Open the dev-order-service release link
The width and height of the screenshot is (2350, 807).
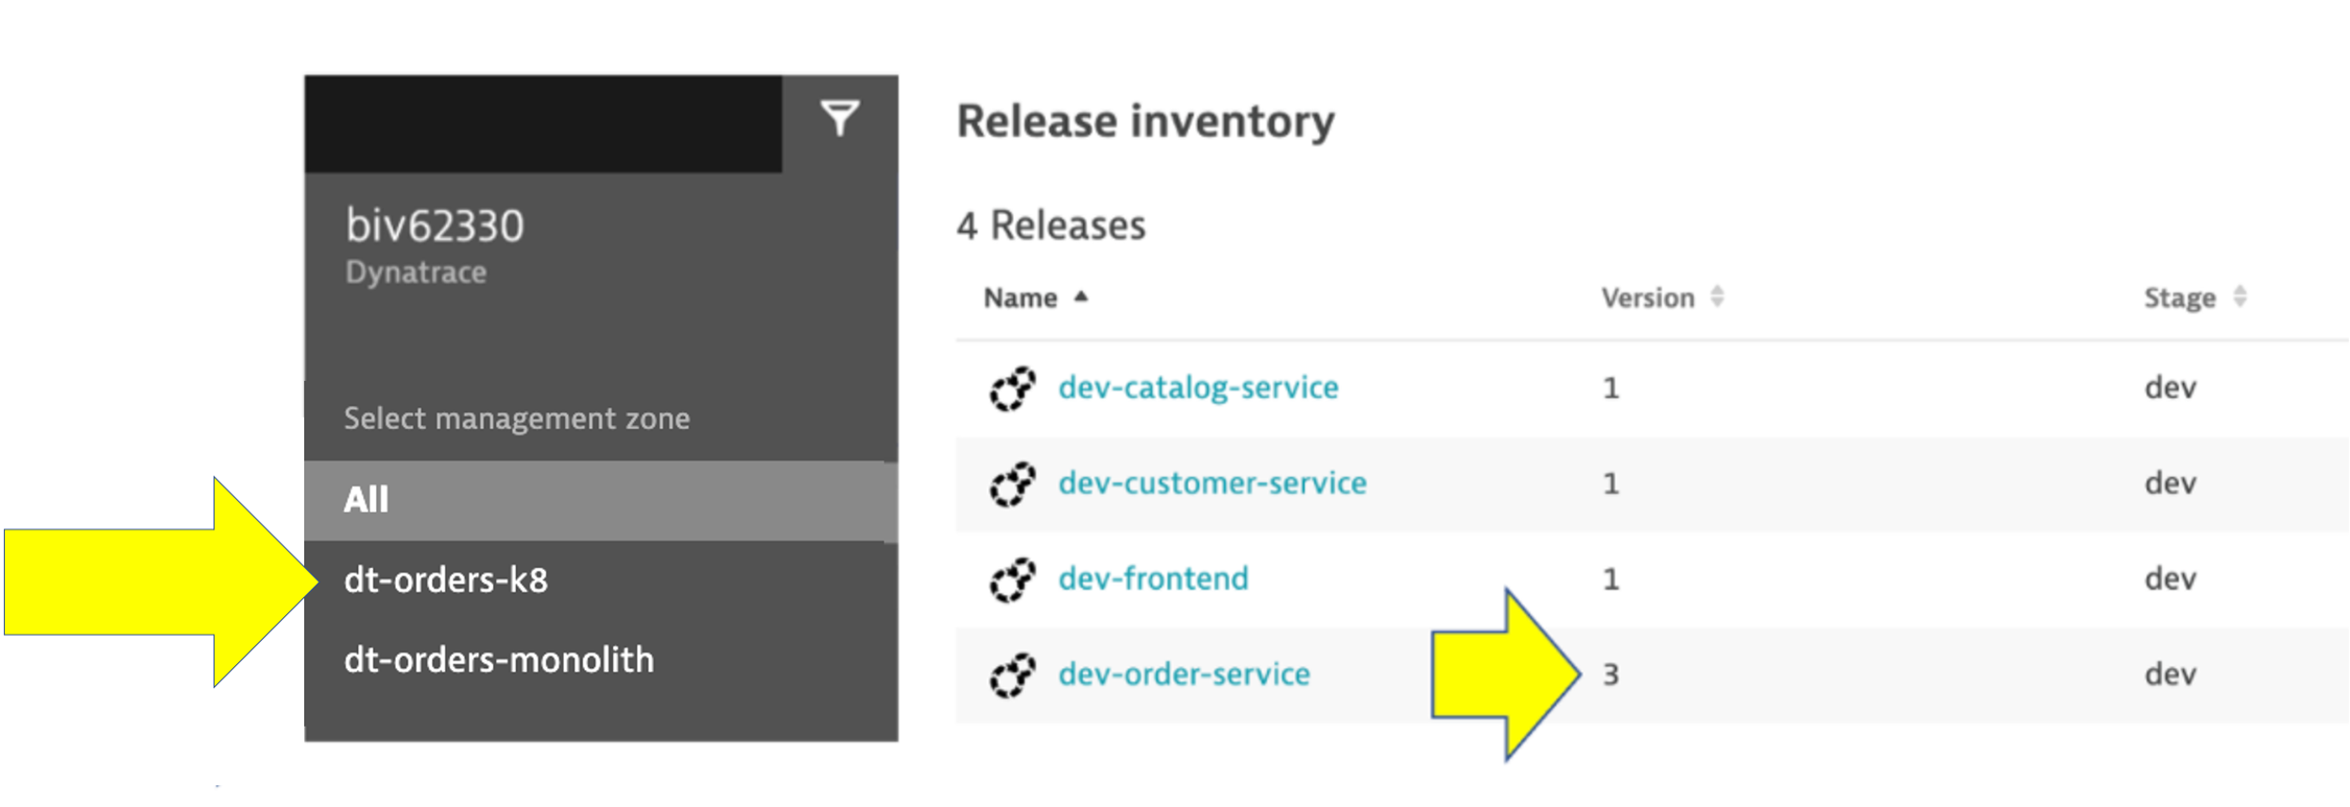click(1184, 674)
